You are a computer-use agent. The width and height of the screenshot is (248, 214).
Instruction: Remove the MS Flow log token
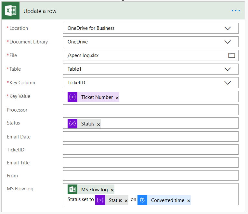click(x=112, y=190)
